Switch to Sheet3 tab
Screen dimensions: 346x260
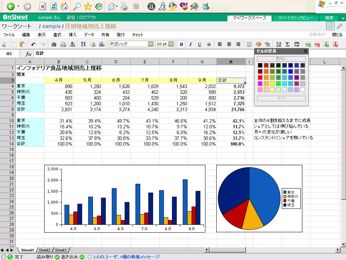[61, 250]
